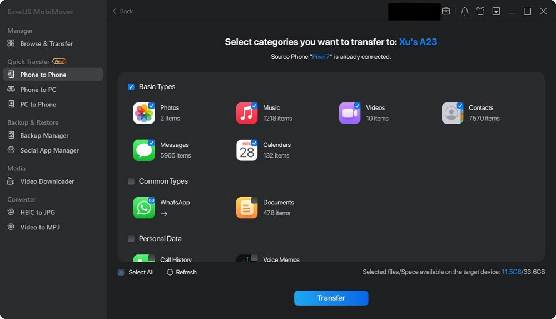Uncheck the Basic Types checkbox

click(131, 87)
